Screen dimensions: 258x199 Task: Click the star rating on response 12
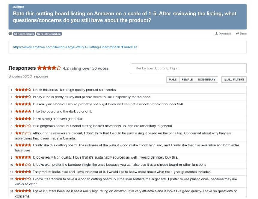(x=23, y=179)
